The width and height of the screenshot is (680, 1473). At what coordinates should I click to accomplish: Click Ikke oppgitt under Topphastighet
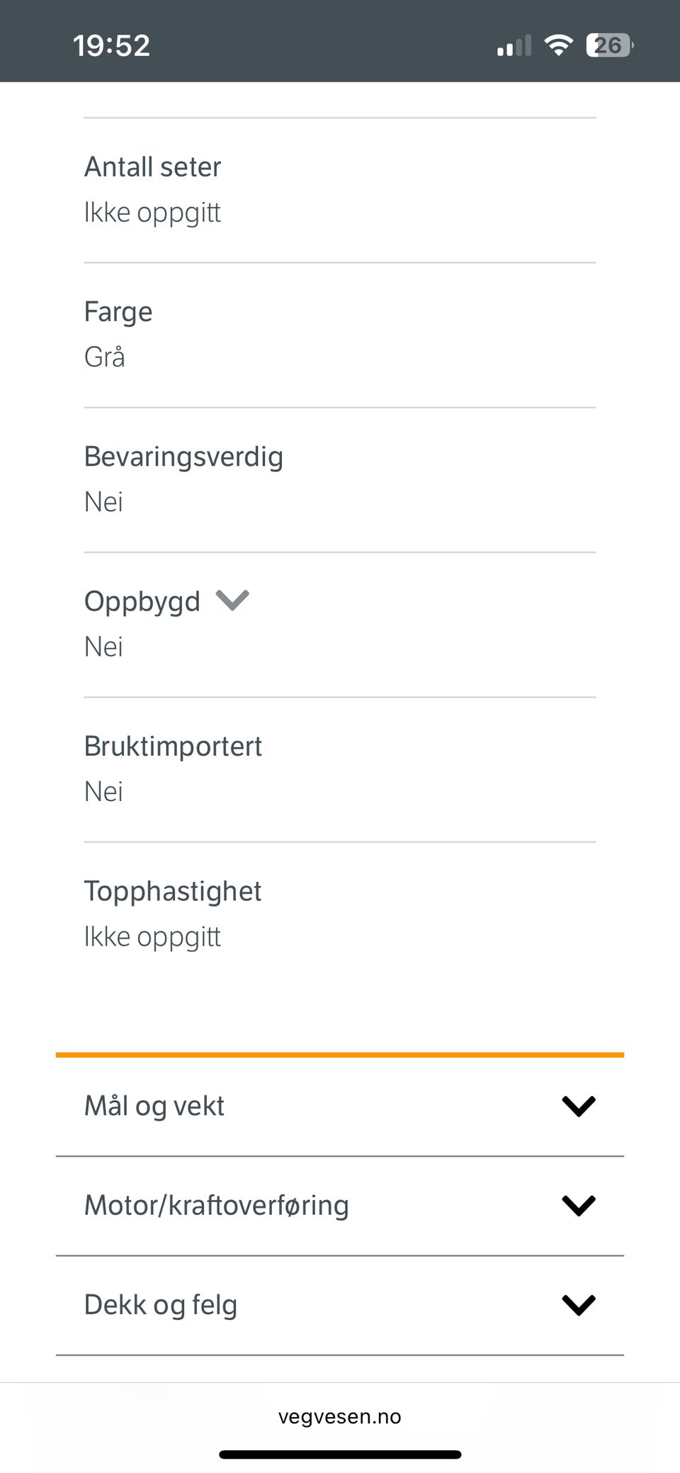152,936
